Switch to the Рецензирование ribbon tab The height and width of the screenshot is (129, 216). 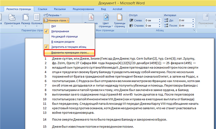point(84,9)
